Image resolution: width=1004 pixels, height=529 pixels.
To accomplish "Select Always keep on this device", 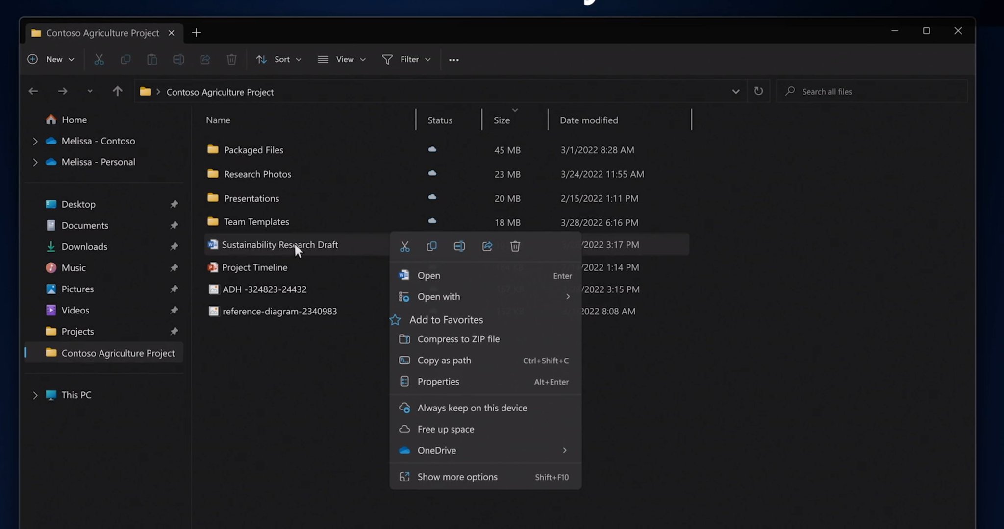I will 472,408.
